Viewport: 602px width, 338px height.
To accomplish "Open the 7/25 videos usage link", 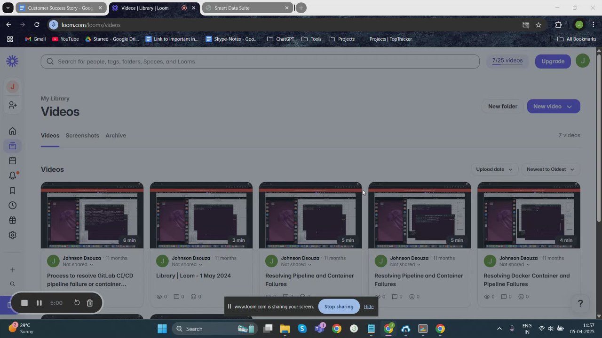I will pos(507,61).
